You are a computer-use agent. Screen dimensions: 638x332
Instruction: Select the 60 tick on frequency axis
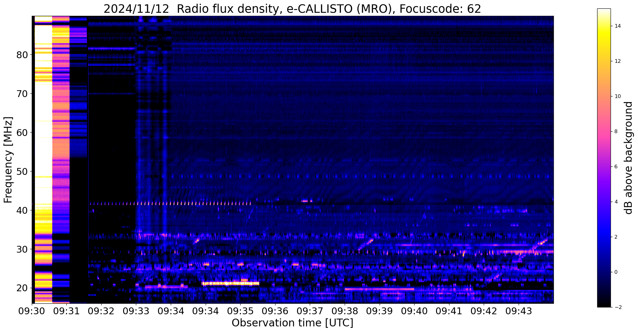tap(22, 133)
